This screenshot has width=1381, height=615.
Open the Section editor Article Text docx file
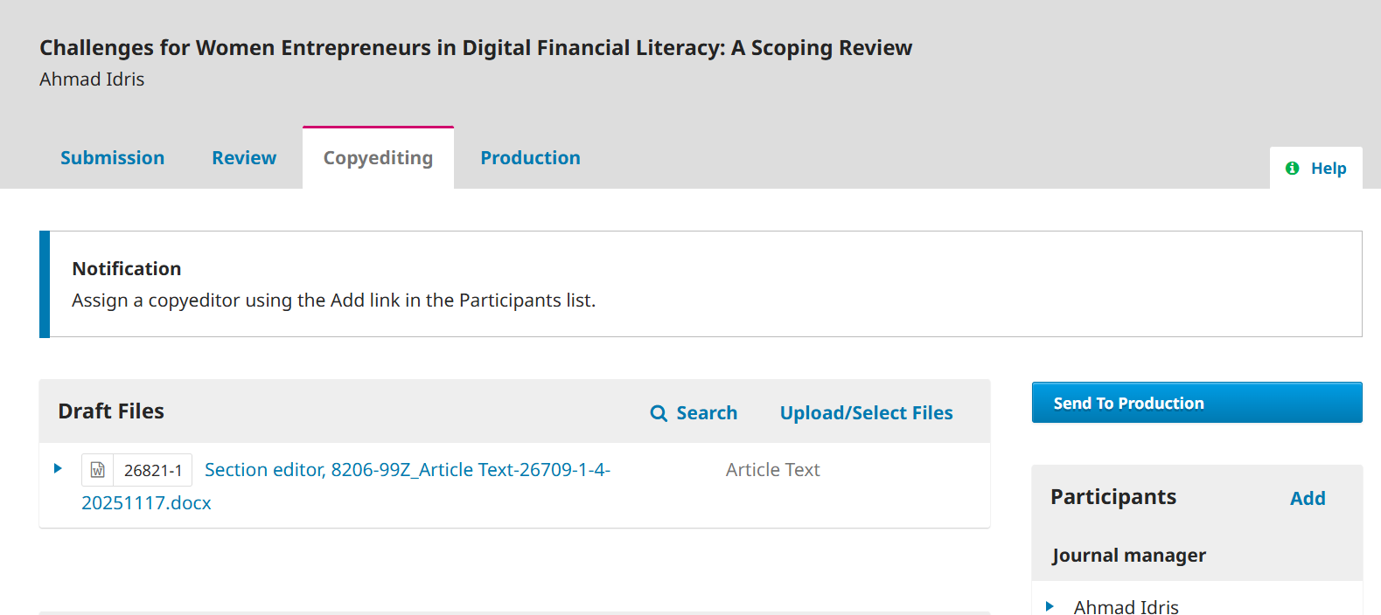[407, 470]
